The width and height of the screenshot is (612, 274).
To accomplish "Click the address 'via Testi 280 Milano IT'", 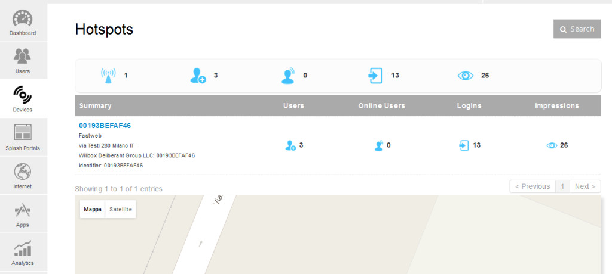I will pyautogui.click(x=106, y=145).
